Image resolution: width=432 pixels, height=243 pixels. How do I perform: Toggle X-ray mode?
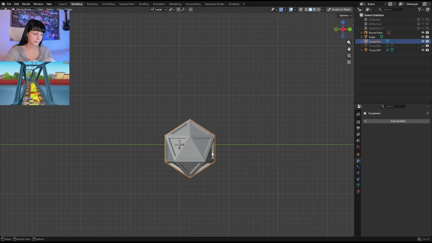300,9
